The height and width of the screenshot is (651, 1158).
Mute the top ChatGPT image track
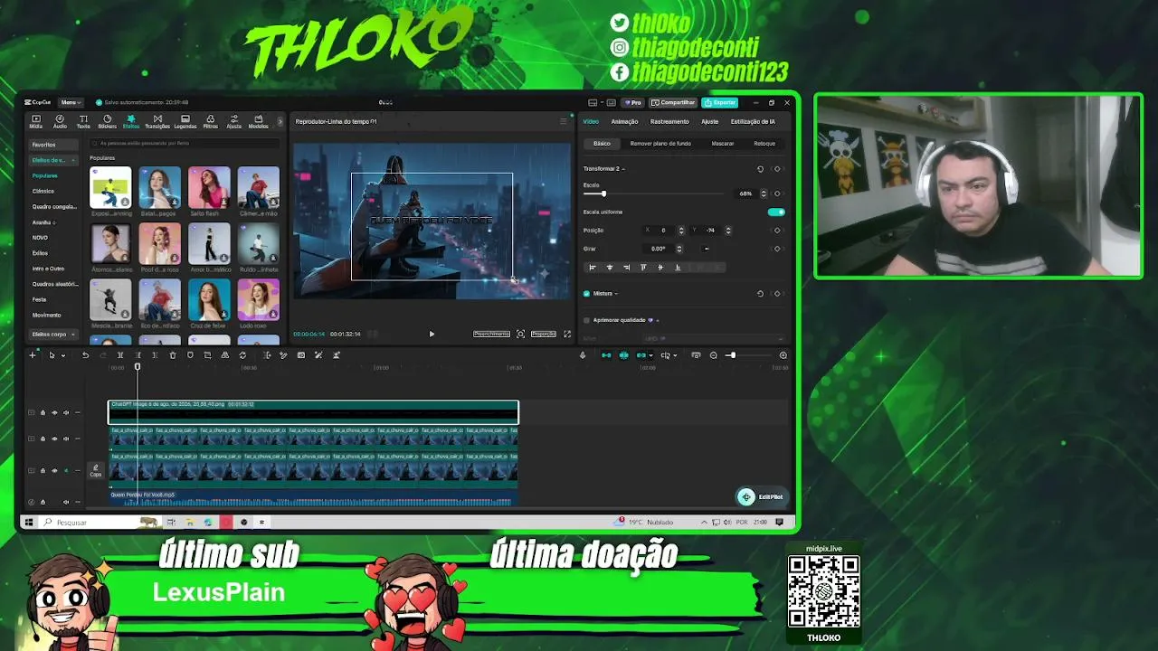pos(65,413)
